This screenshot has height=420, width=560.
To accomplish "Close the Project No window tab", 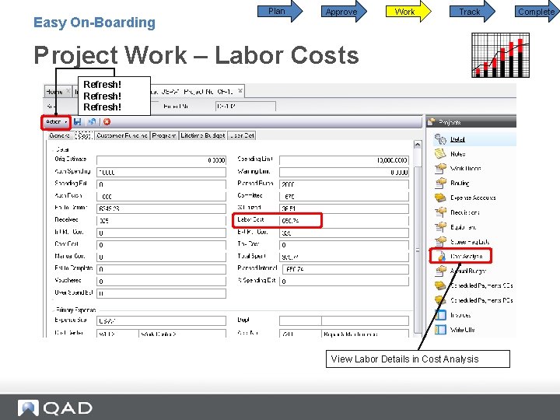I will [240, 91].
